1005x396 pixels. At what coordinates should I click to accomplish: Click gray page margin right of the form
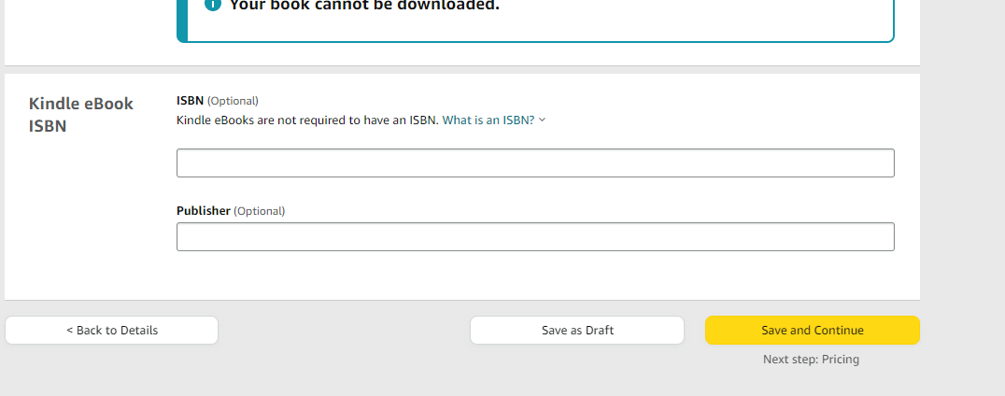pos(962,192)
